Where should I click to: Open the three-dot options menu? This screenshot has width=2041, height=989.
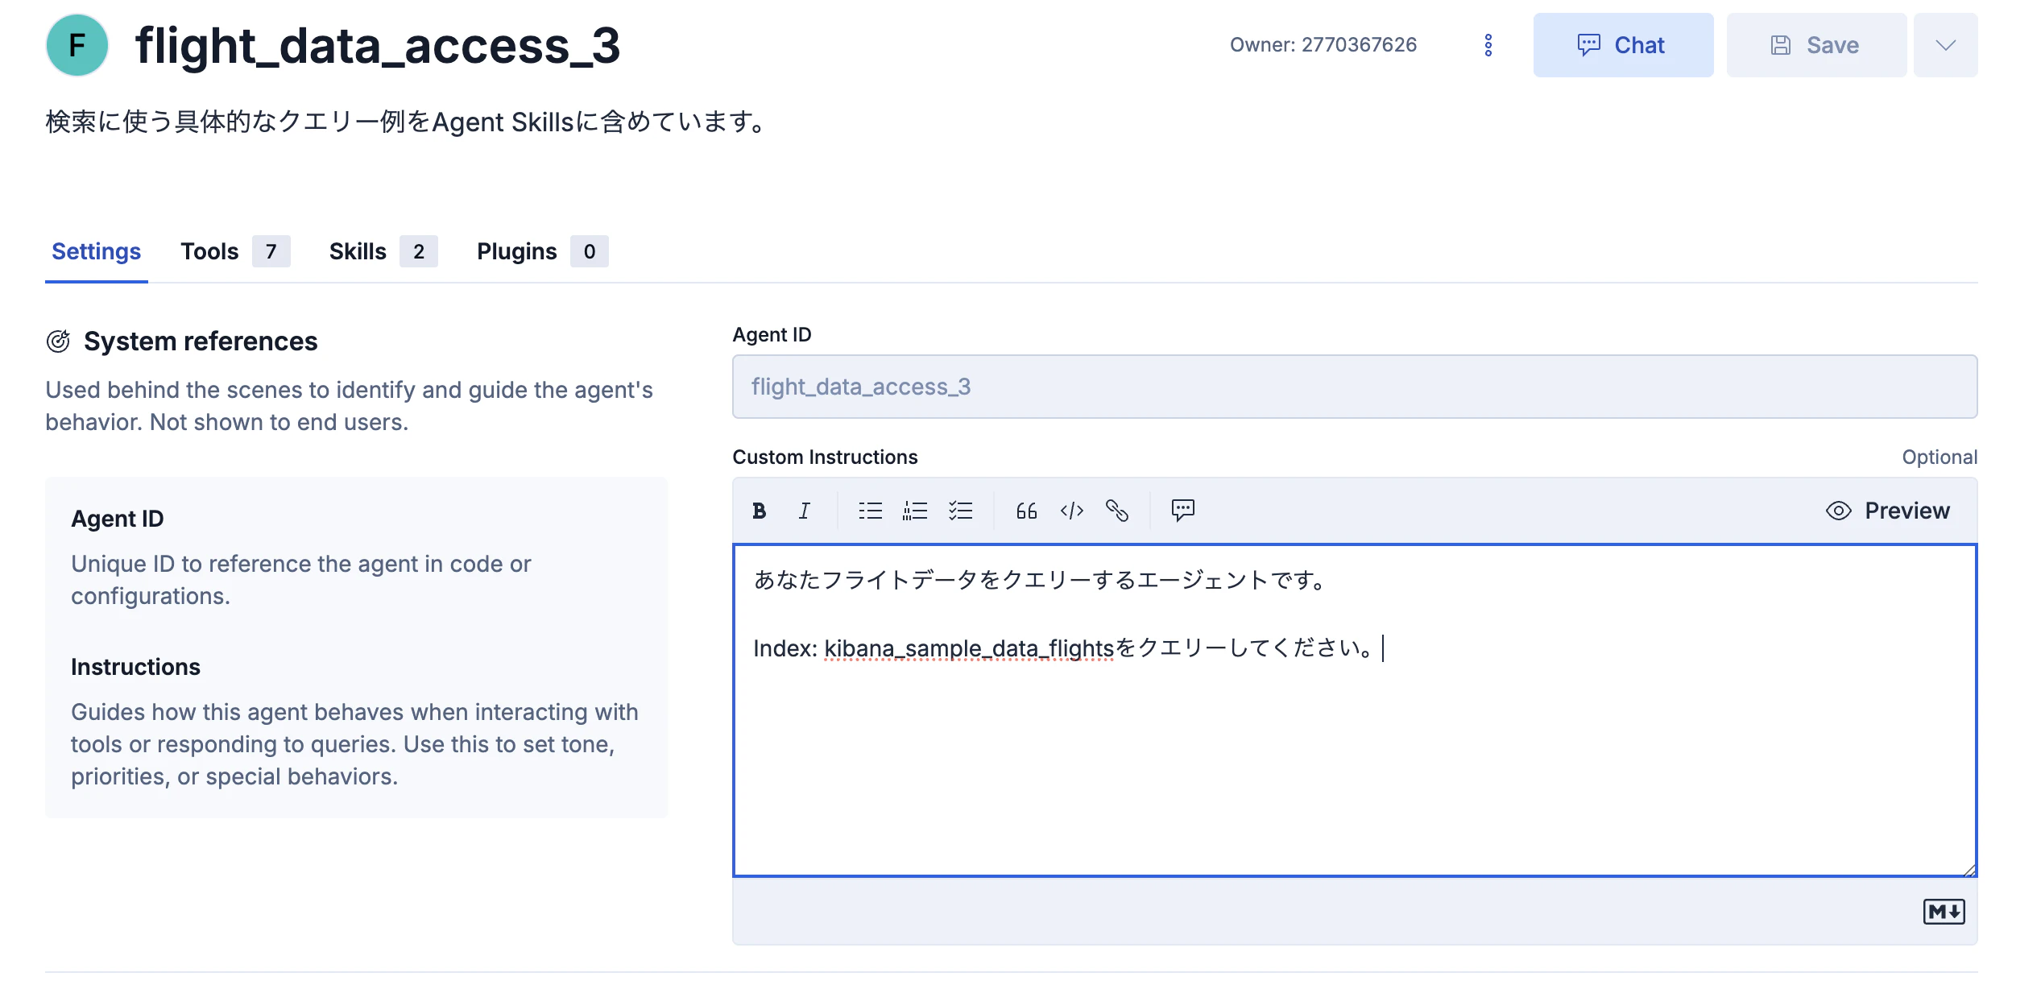pyautogui.click(x=1488, y=44)
